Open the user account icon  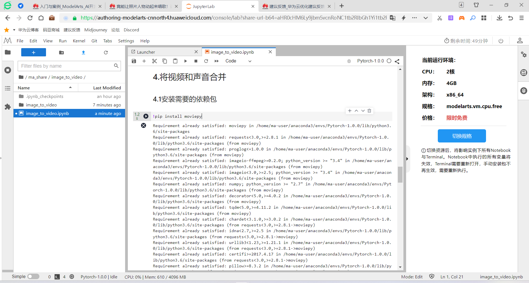click(520, 41)
